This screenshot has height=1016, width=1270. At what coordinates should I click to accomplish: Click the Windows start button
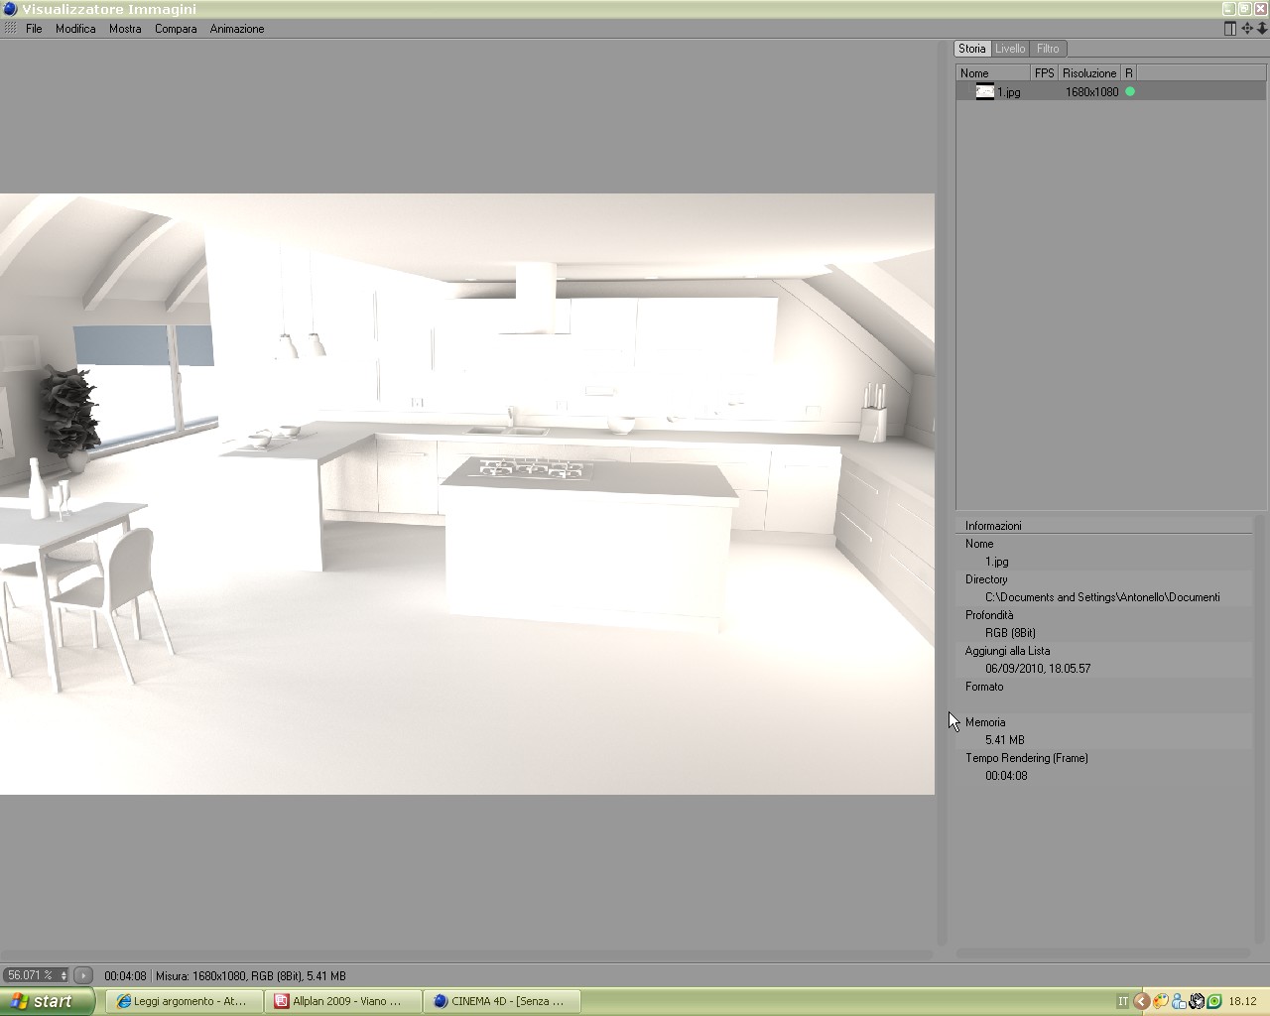(x=47, y=1001)
